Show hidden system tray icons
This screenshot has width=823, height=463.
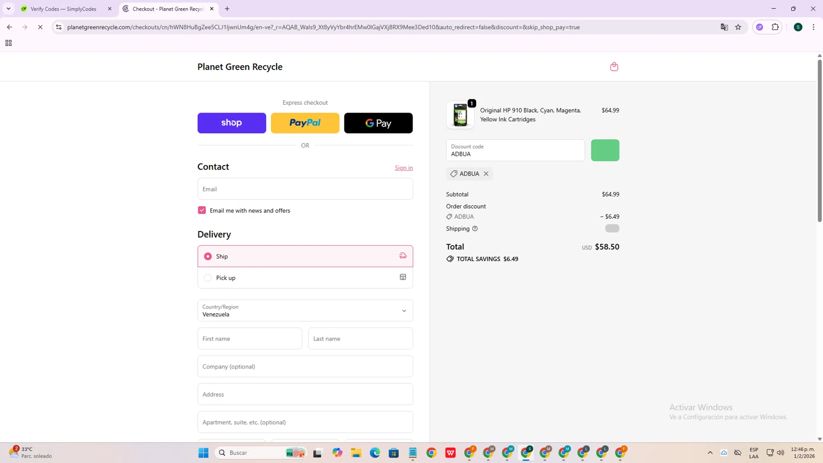710,453
